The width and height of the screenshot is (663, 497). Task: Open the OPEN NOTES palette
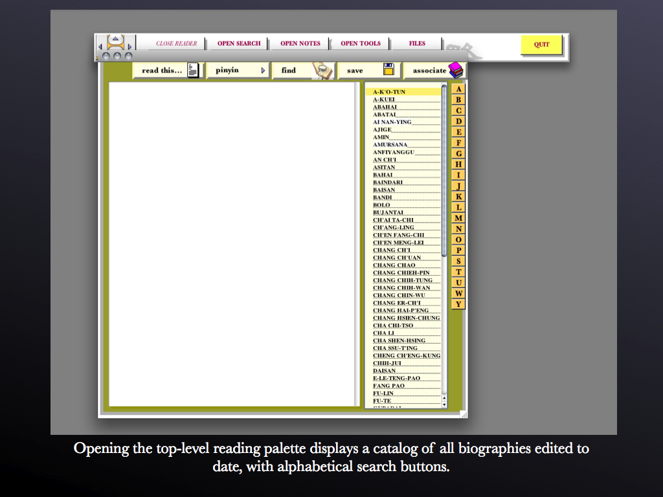tap(300, 43)
